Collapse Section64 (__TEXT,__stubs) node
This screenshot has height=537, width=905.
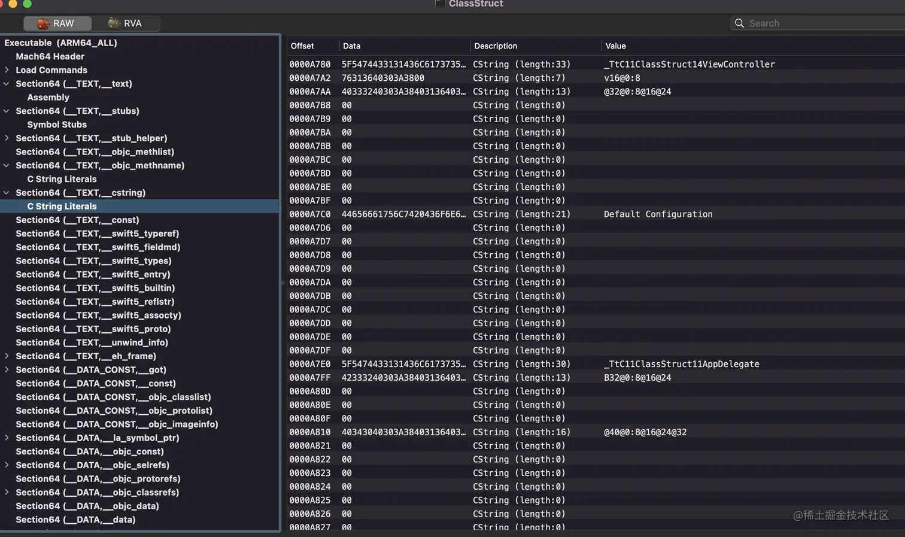[7, 111]
